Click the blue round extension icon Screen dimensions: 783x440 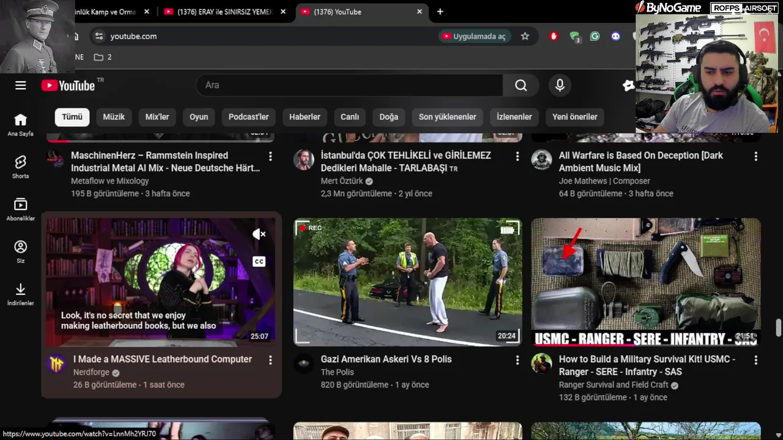(x=615, y=37)
